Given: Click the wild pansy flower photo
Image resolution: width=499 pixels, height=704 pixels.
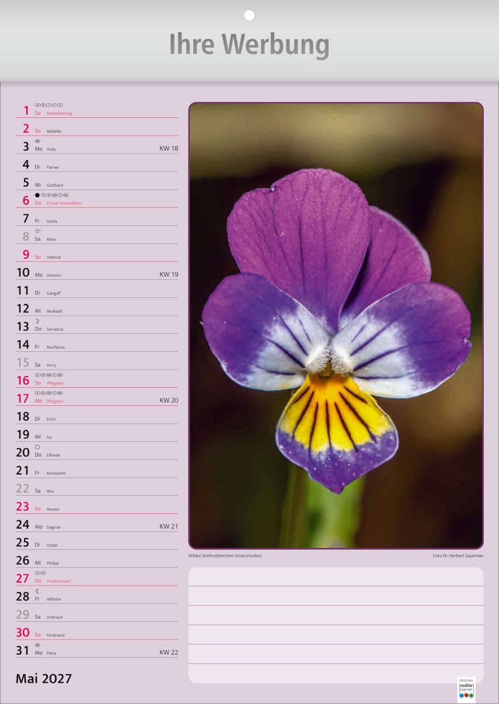Looking at the screenshot, I should pos(336,326).
